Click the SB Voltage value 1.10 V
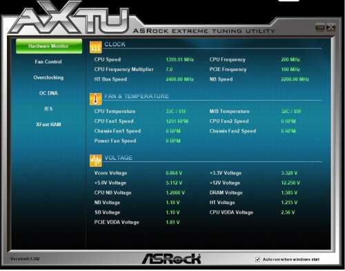 click(172, 212)
